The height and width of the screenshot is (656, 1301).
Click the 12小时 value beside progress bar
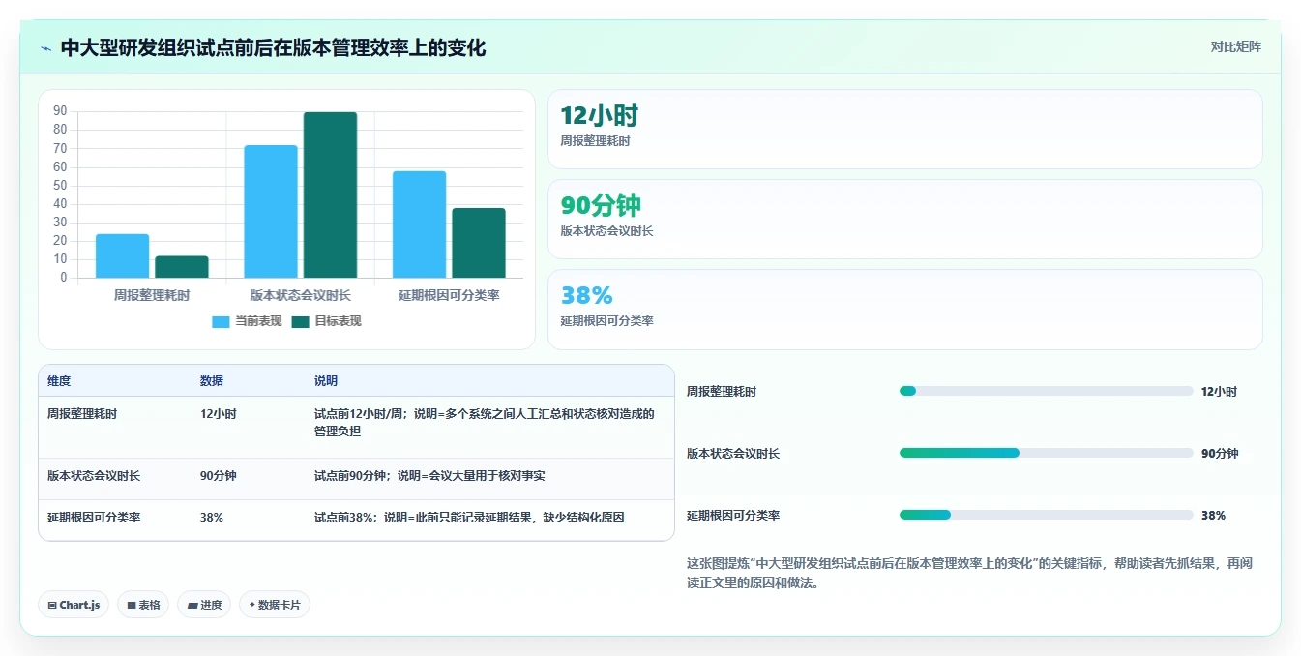[1219, 391]
